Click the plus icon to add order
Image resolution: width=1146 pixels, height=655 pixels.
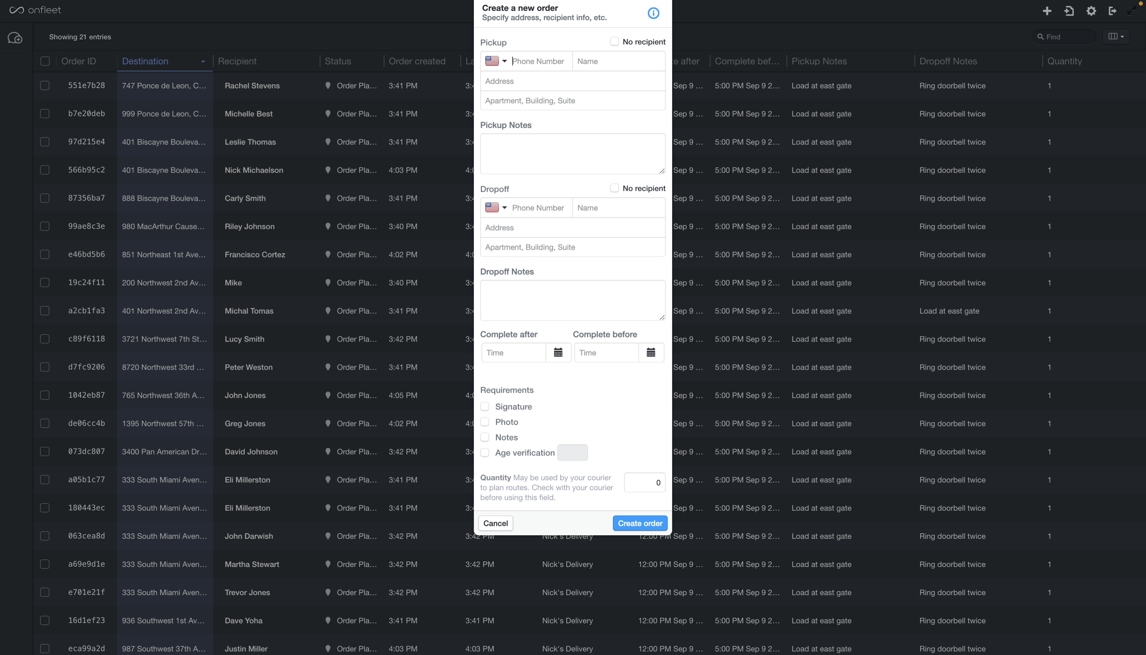[x=1047, y=11]
